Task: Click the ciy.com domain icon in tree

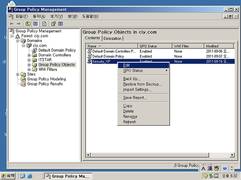Action: click(x=29, y=45)
